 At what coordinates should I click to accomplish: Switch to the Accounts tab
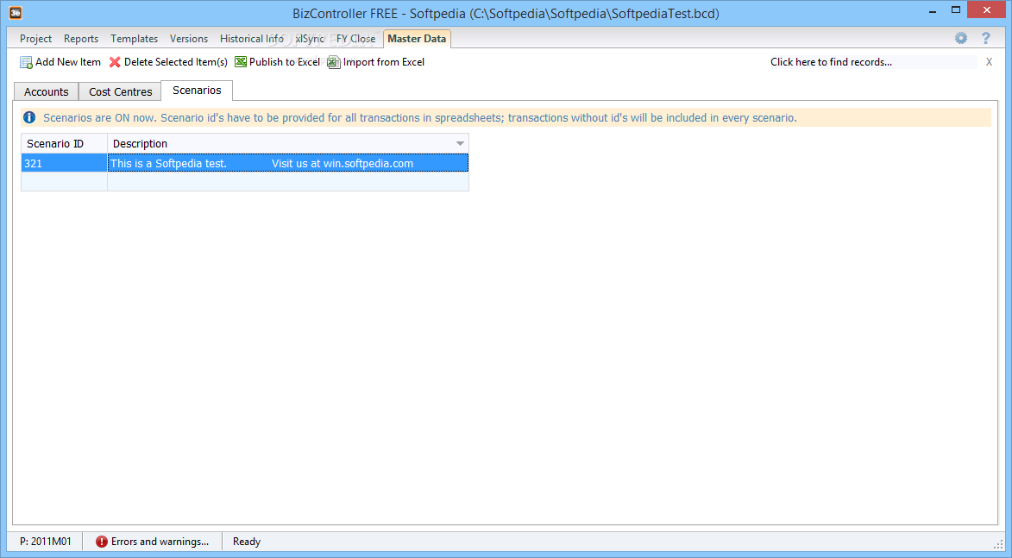coord(46,91)
